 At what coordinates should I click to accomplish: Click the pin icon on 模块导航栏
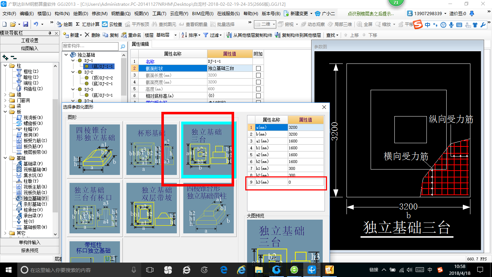[x=50, y=33]
